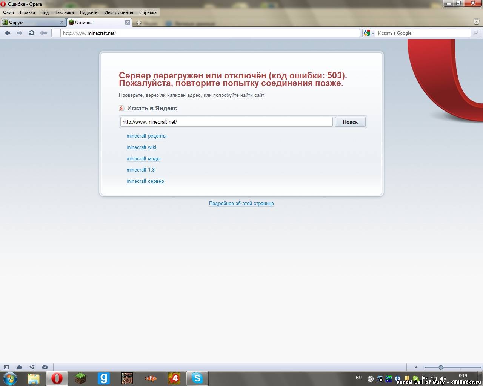Screen dimensions: 483x386
Task: Click the Show Desktop strip at the taskbar edge
Action: pyautogui.click(x=480, y=378)
